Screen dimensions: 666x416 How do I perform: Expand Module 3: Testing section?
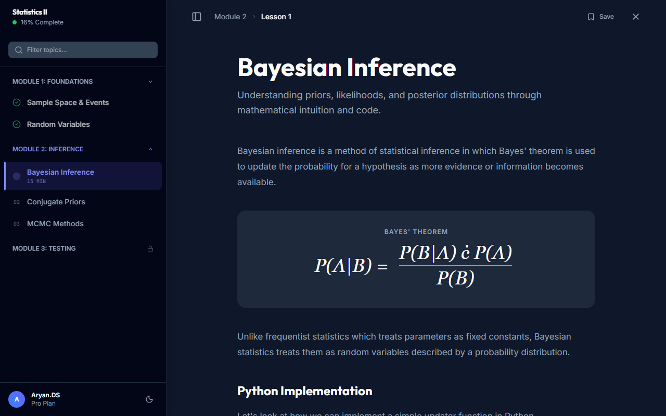pos(44,249)
